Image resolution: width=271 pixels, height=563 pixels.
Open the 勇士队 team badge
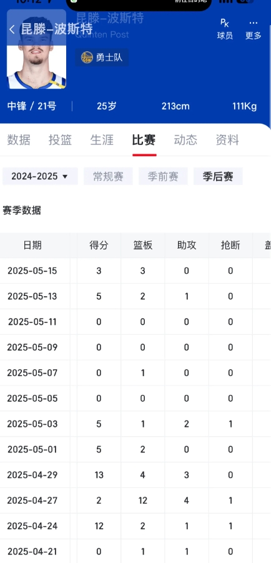click(102, 57)
